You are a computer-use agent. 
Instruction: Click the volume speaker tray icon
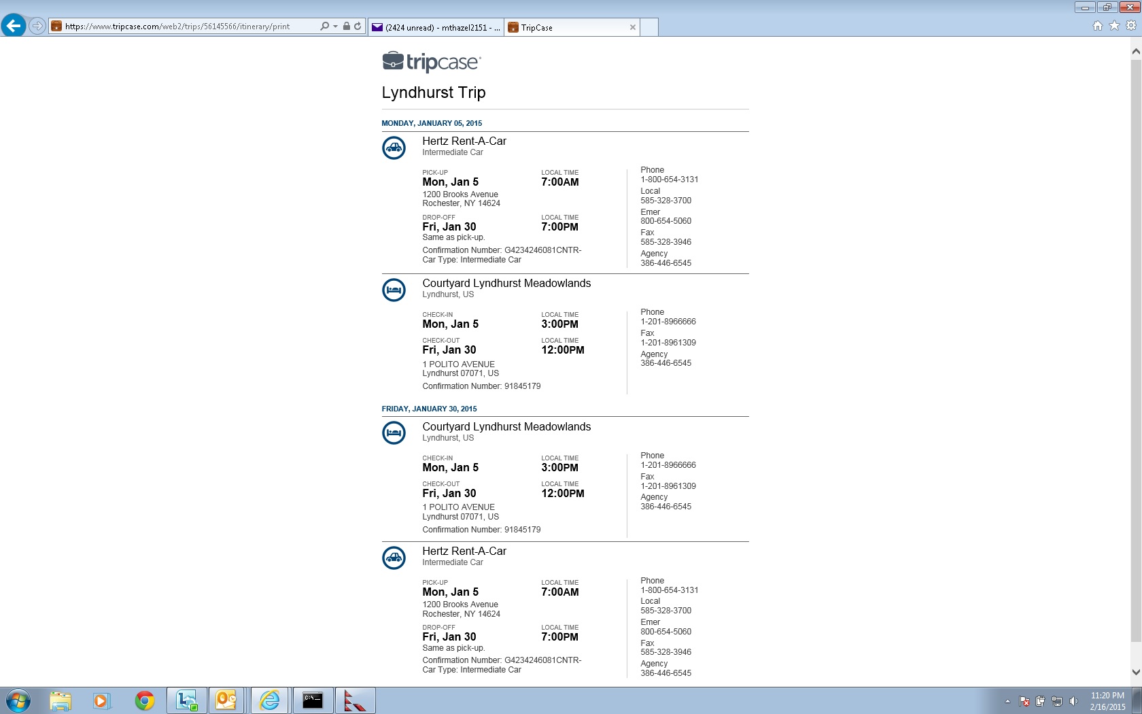coord(1073,701)
